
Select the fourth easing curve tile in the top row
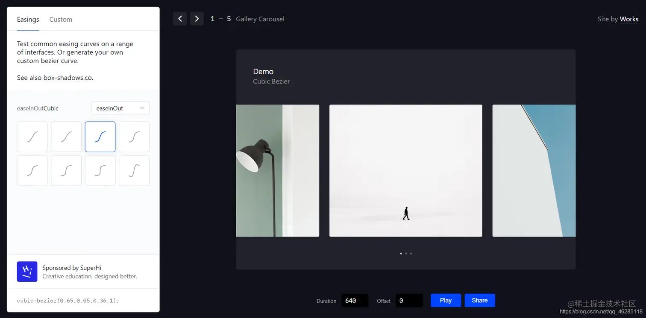tap(134, 137)
